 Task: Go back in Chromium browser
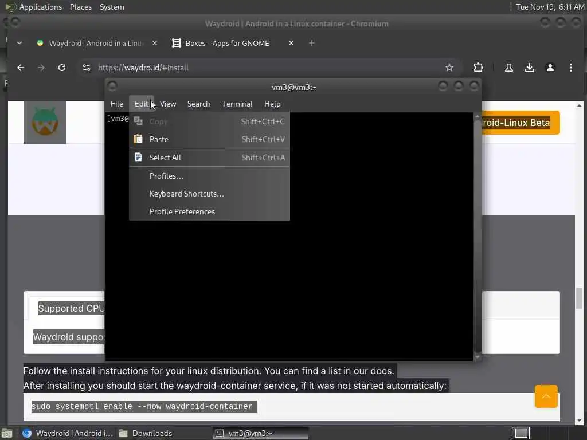[x=21, y=68]
